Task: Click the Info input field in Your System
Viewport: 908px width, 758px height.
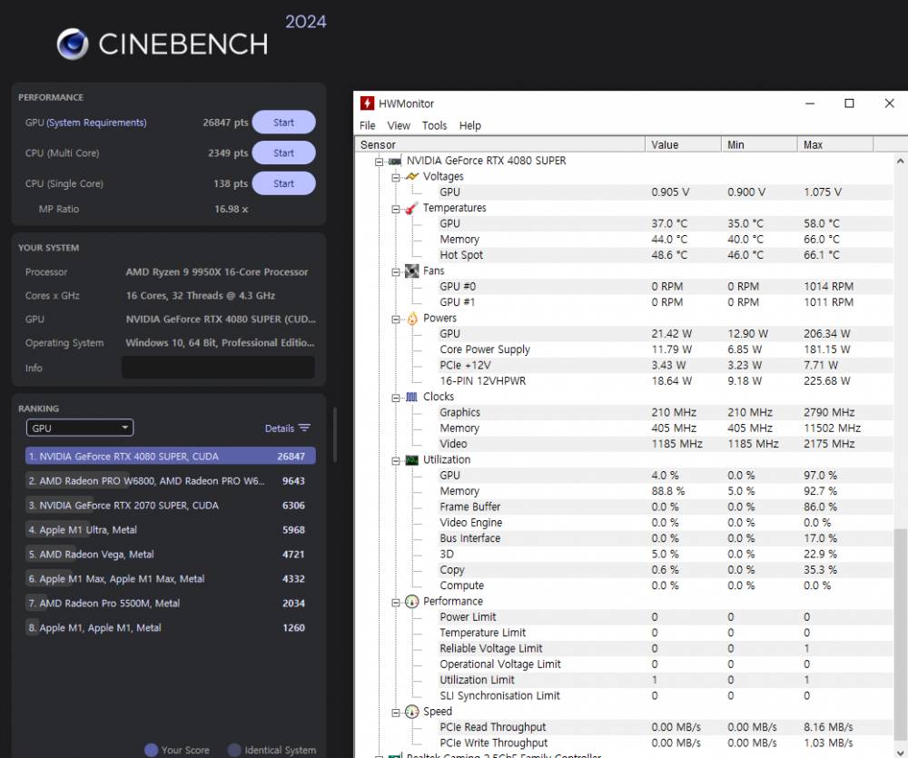Action: click(x=218, y=368)
